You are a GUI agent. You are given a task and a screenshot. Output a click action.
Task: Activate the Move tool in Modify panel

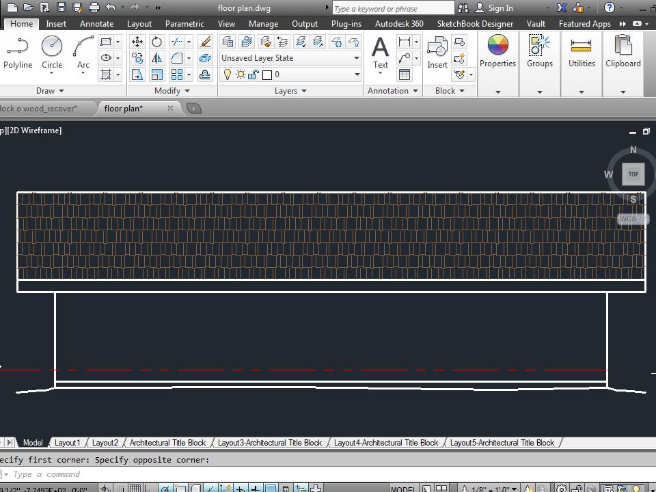[x=137, y=42]
